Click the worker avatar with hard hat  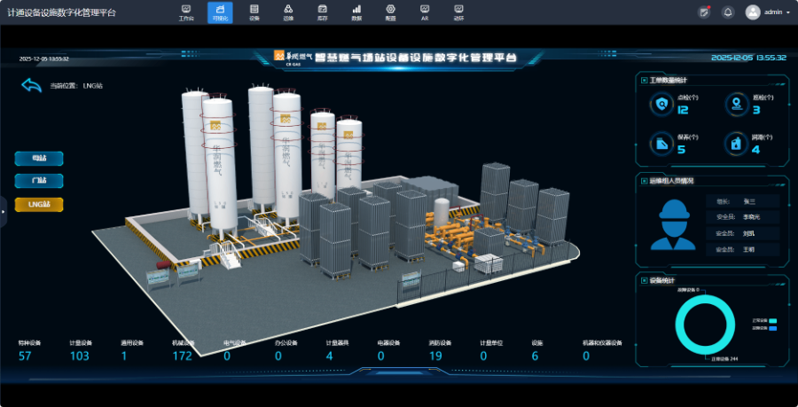click(673, 224)
